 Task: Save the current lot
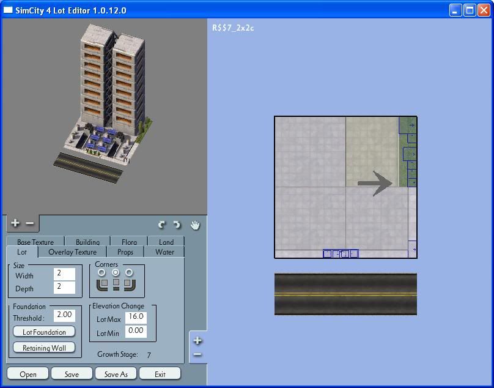72,374
